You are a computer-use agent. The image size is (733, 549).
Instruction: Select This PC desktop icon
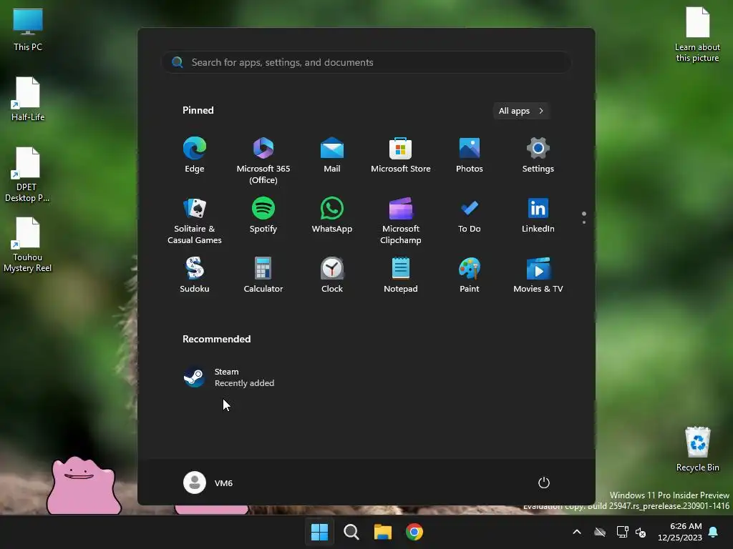pyautogui.click(x=28, y=29)
